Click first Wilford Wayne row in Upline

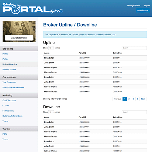coord(95,67)
